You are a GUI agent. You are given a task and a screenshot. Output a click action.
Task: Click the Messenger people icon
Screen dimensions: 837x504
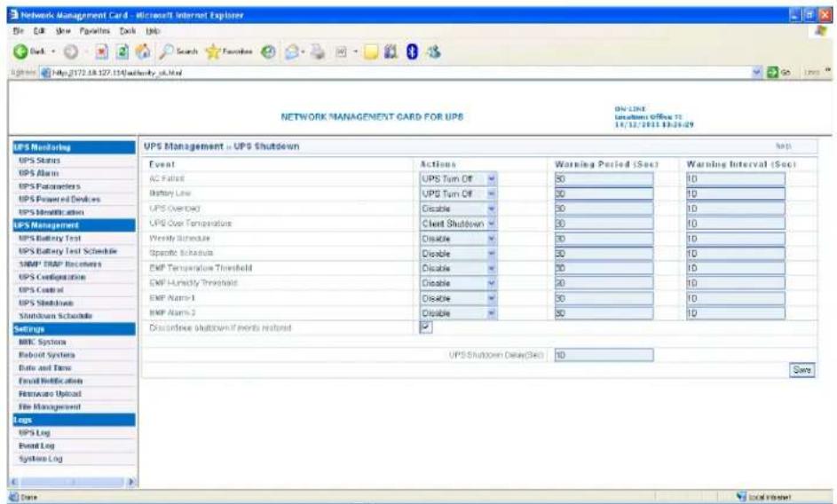coord(433,51)
